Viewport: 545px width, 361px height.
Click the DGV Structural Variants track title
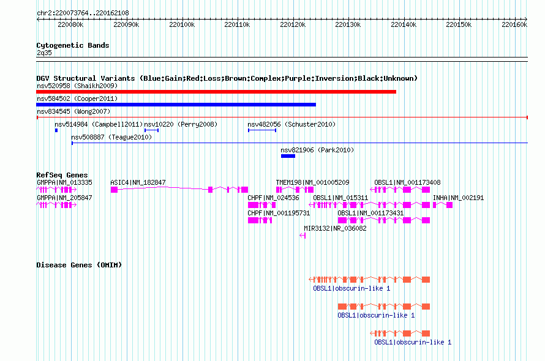(227, 78)
